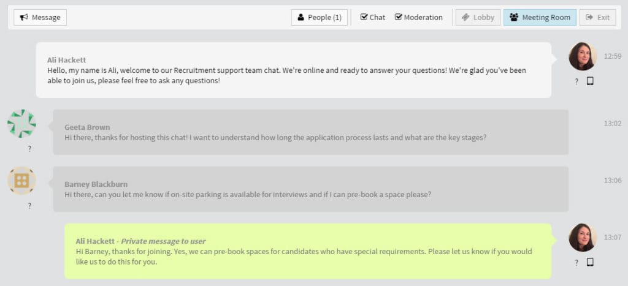Screen dimensions: 628x286
Task: Click the megaphone Message button
Action: pos(40,18)
